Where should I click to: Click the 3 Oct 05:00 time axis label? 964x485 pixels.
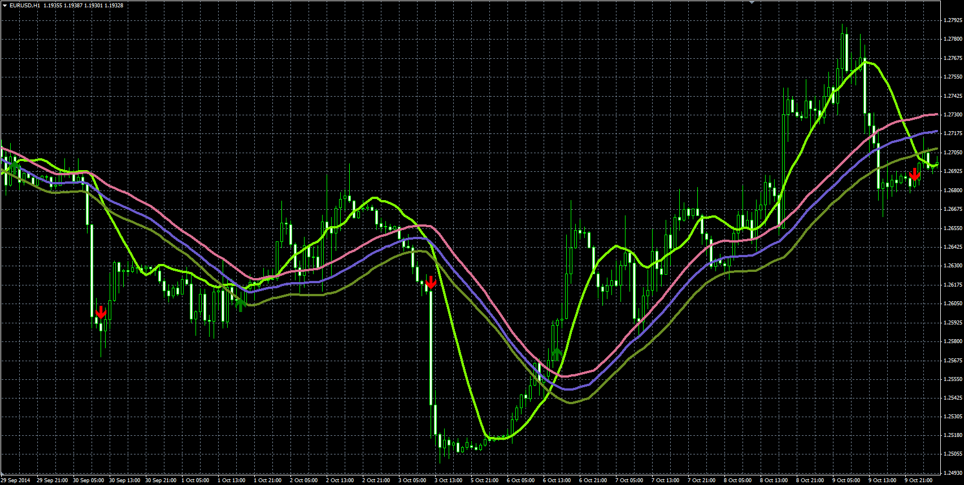[412, 480]
